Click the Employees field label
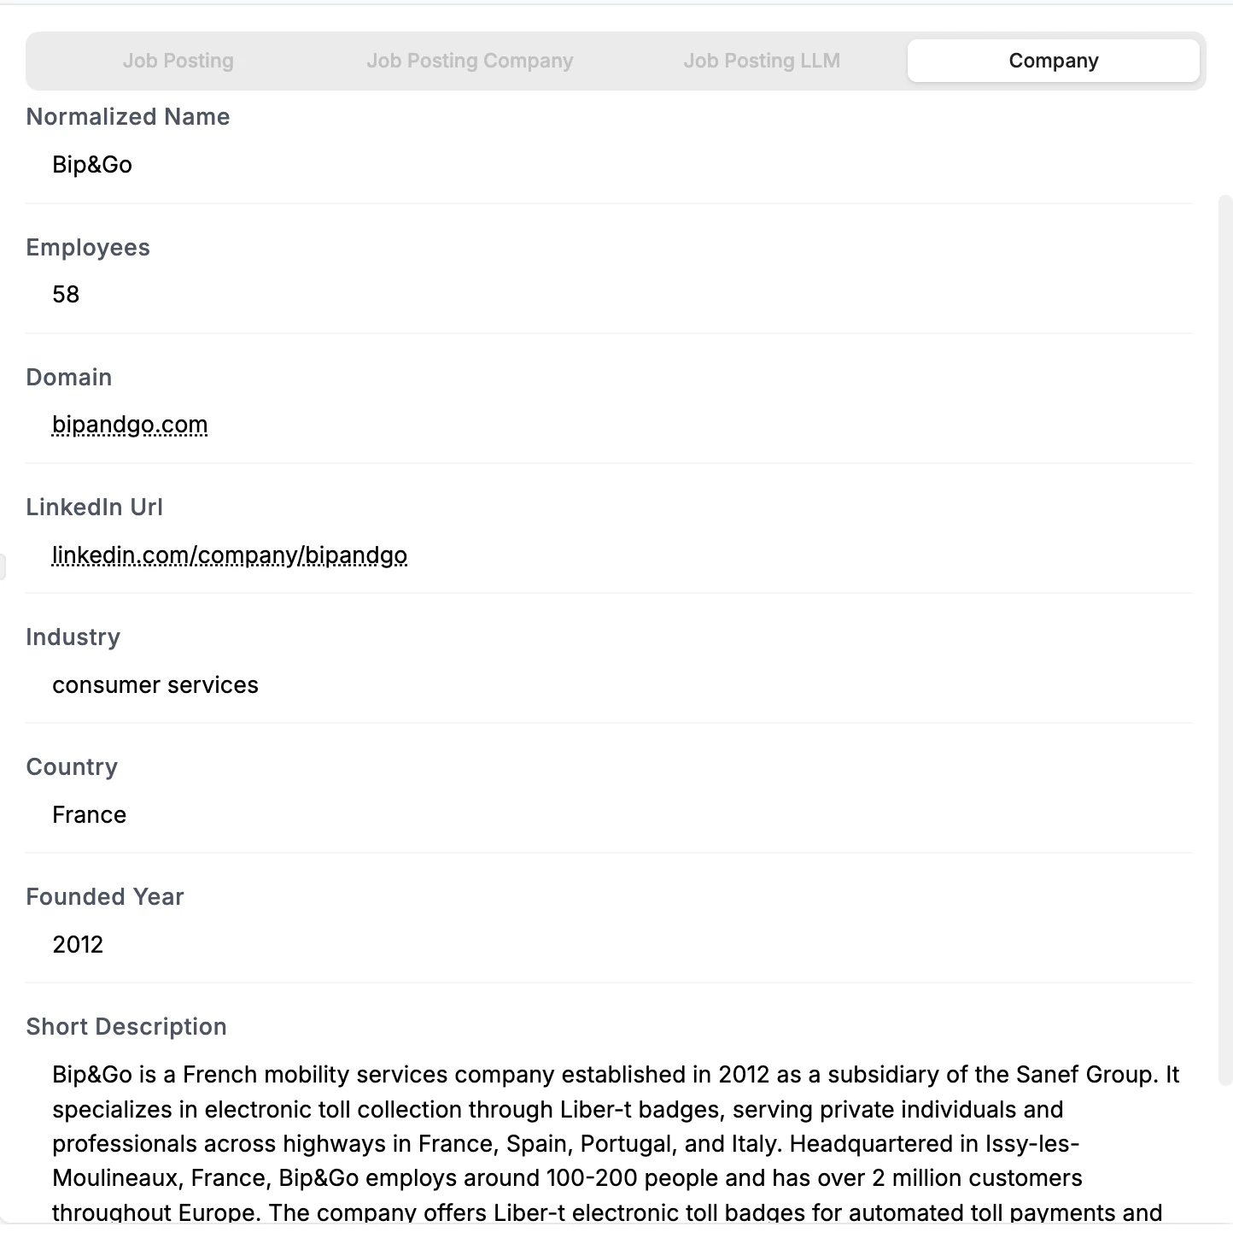 pyautogui.click(x=88, y=248)
